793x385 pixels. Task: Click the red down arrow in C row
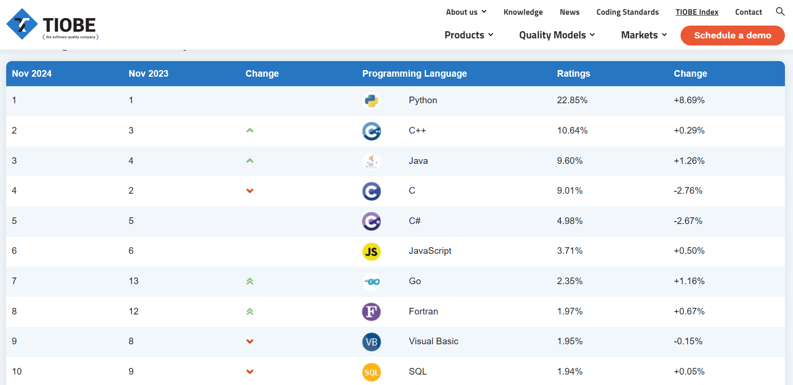250,191
